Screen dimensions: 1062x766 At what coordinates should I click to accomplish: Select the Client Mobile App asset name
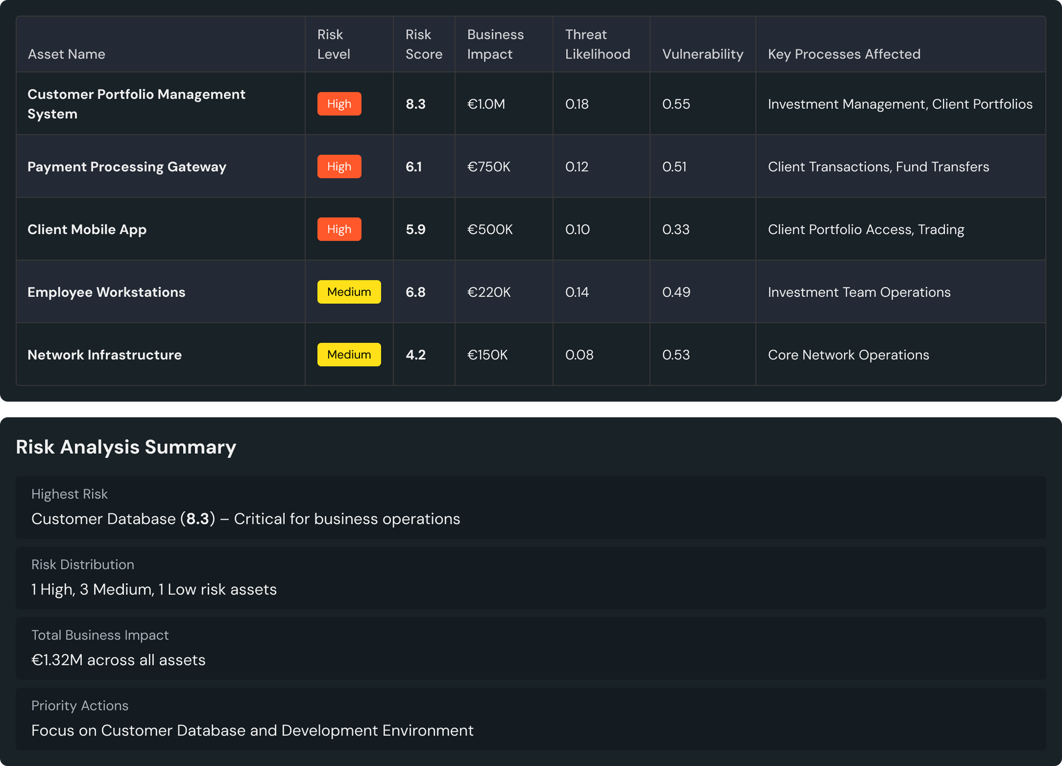pyautogui.click(x=87, y=229)
